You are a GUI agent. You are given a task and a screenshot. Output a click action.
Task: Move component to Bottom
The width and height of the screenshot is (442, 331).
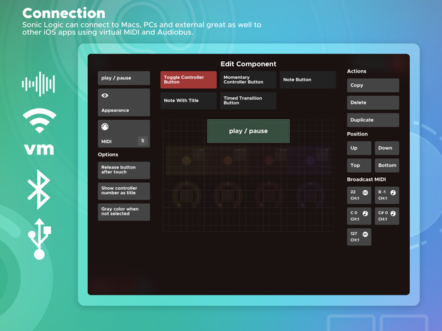386,165
